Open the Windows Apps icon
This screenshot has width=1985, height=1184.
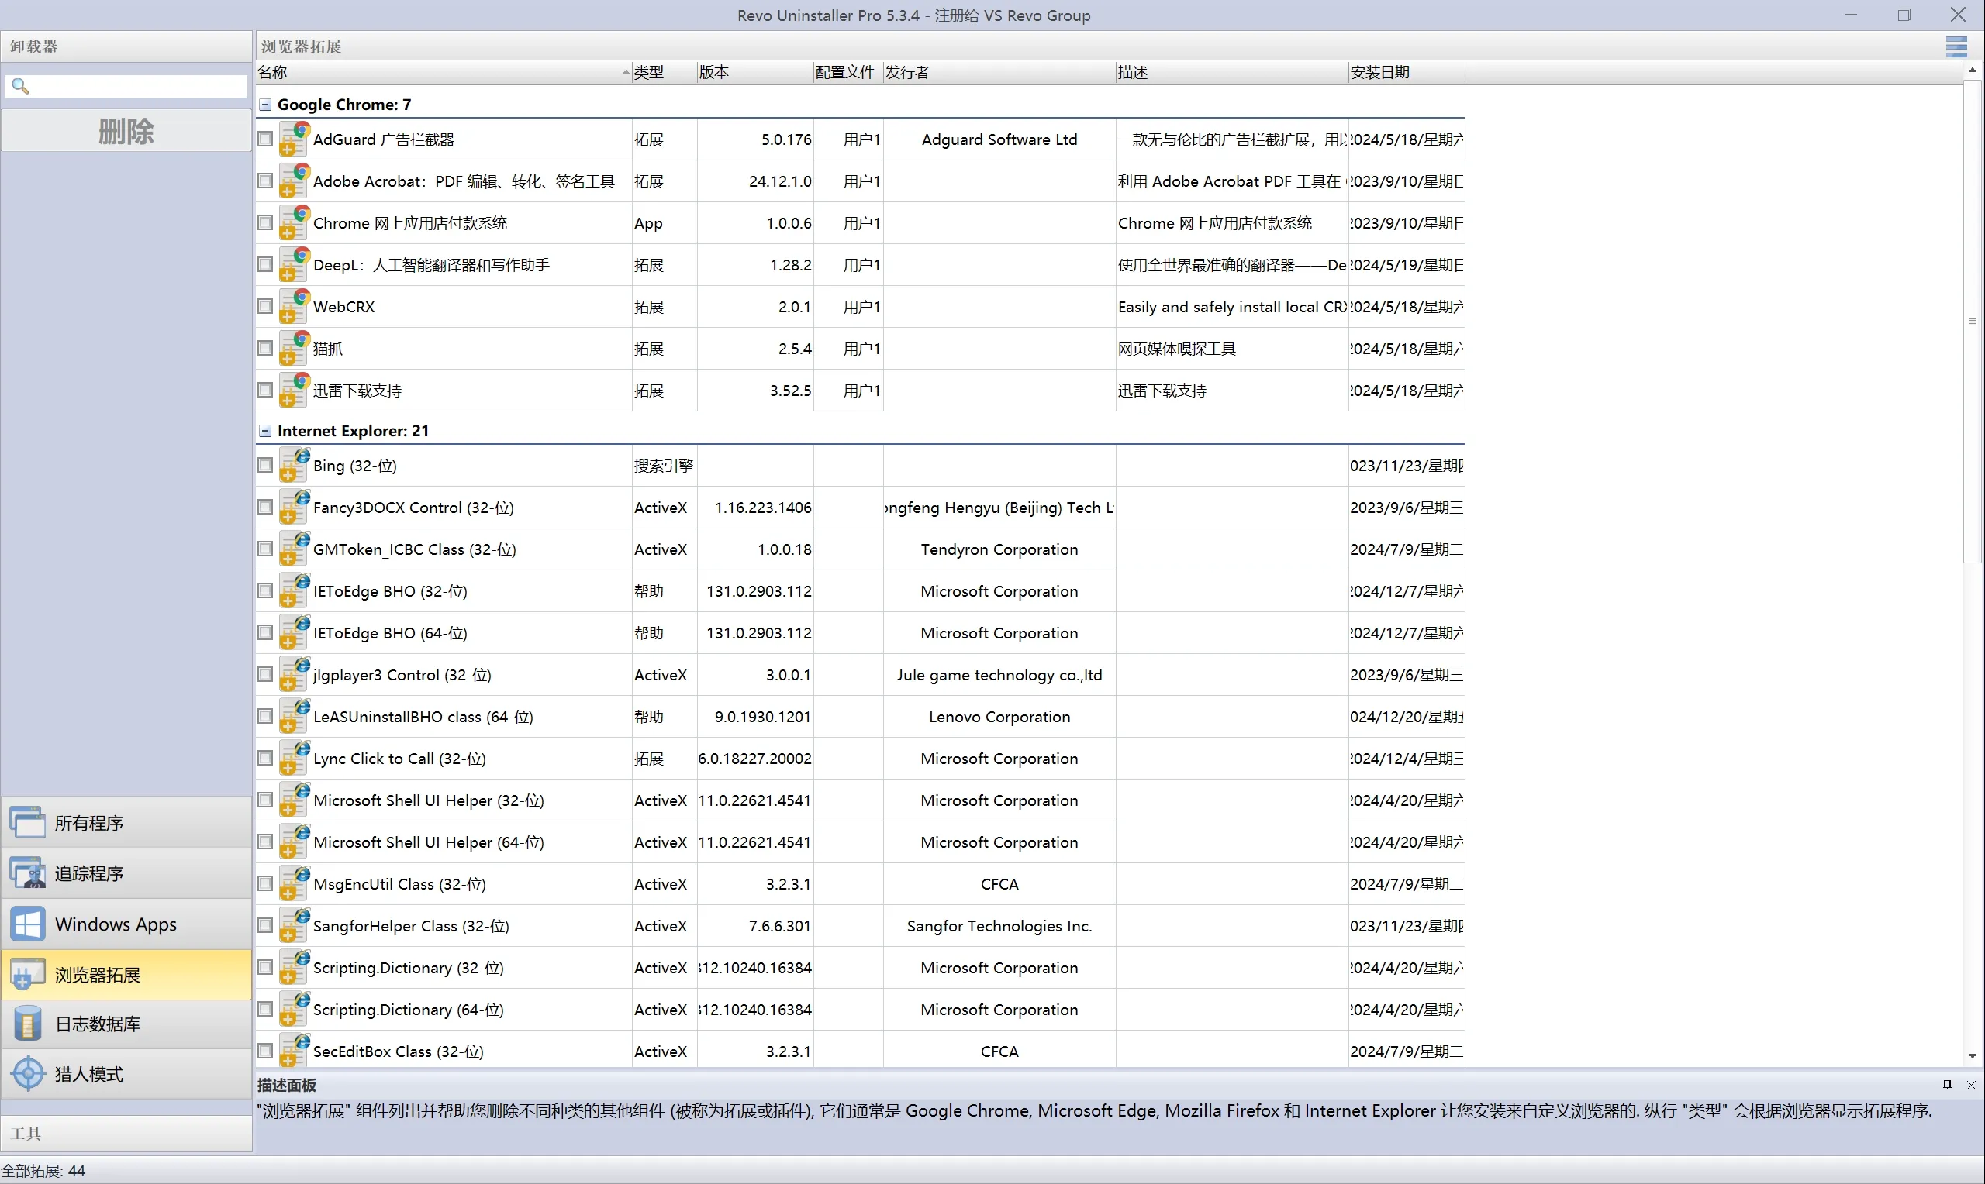point(28,924)
